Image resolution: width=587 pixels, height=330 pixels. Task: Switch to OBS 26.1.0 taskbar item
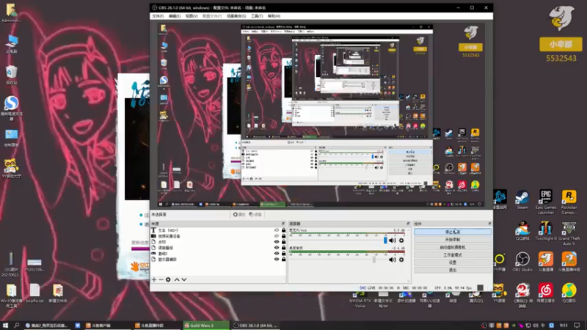[x=255, y=326]
